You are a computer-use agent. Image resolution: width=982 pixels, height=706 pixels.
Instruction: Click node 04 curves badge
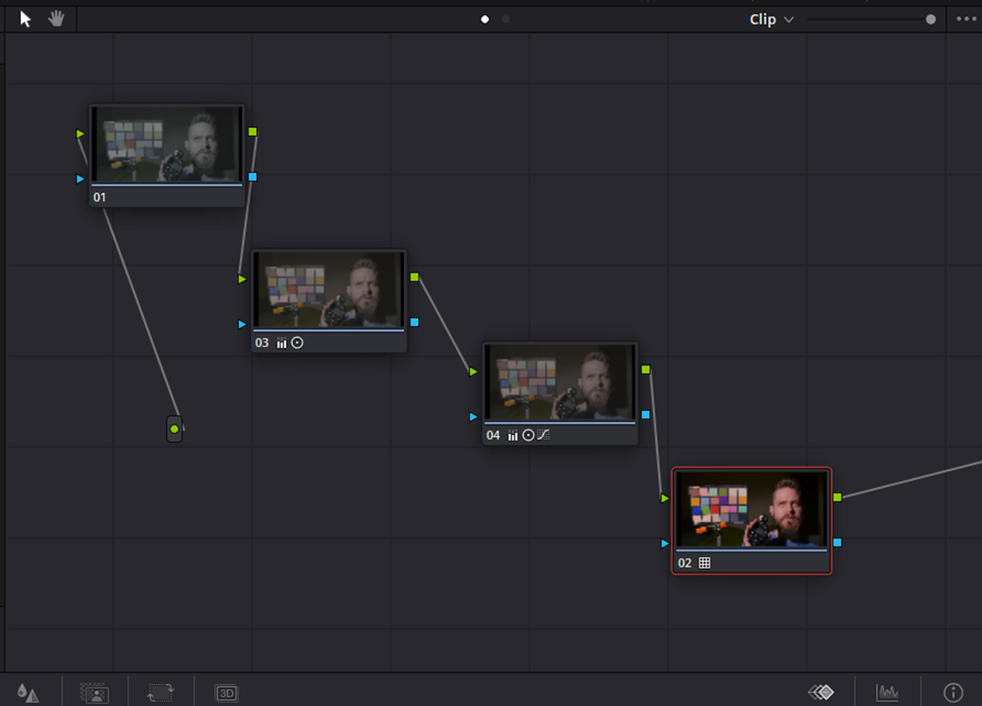[543, 435]
